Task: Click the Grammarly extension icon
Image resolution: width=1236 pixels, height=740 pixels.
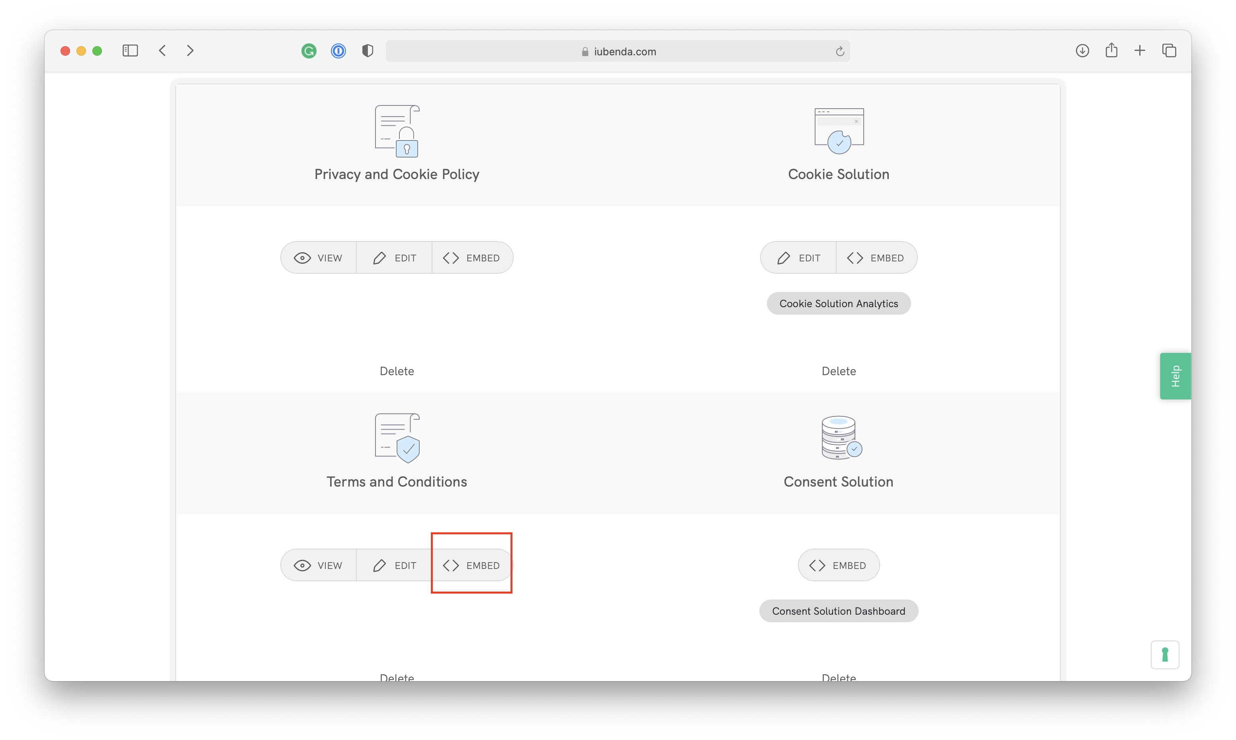Action: click(309, 51)
